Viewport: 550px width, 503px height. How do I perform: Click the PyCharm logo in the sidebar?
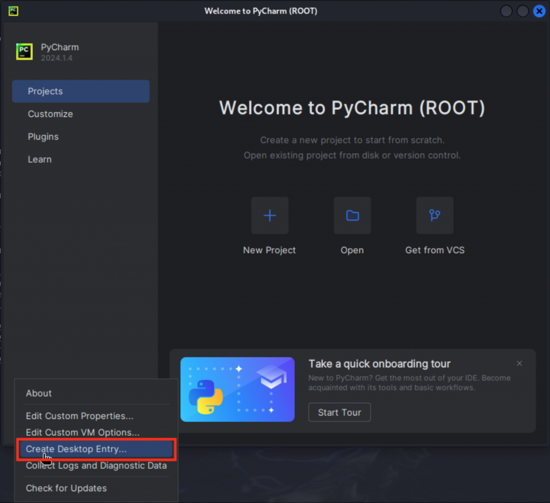(x=24, y=52)
